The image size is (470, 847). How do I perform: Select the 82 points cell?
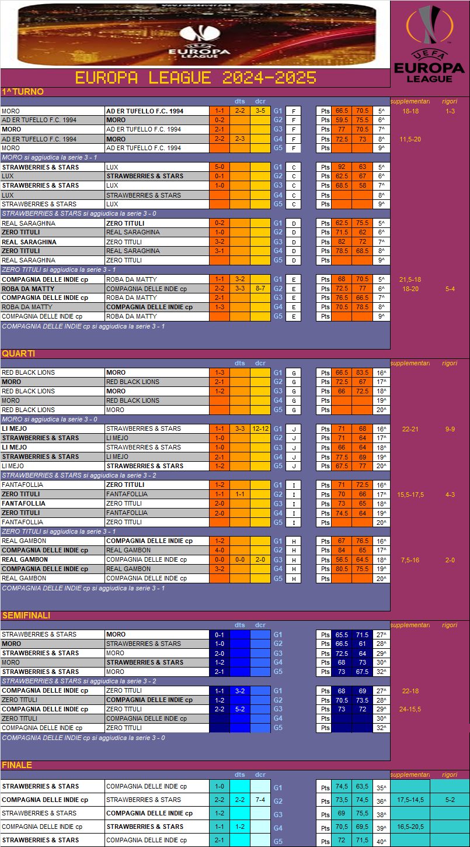342,242
